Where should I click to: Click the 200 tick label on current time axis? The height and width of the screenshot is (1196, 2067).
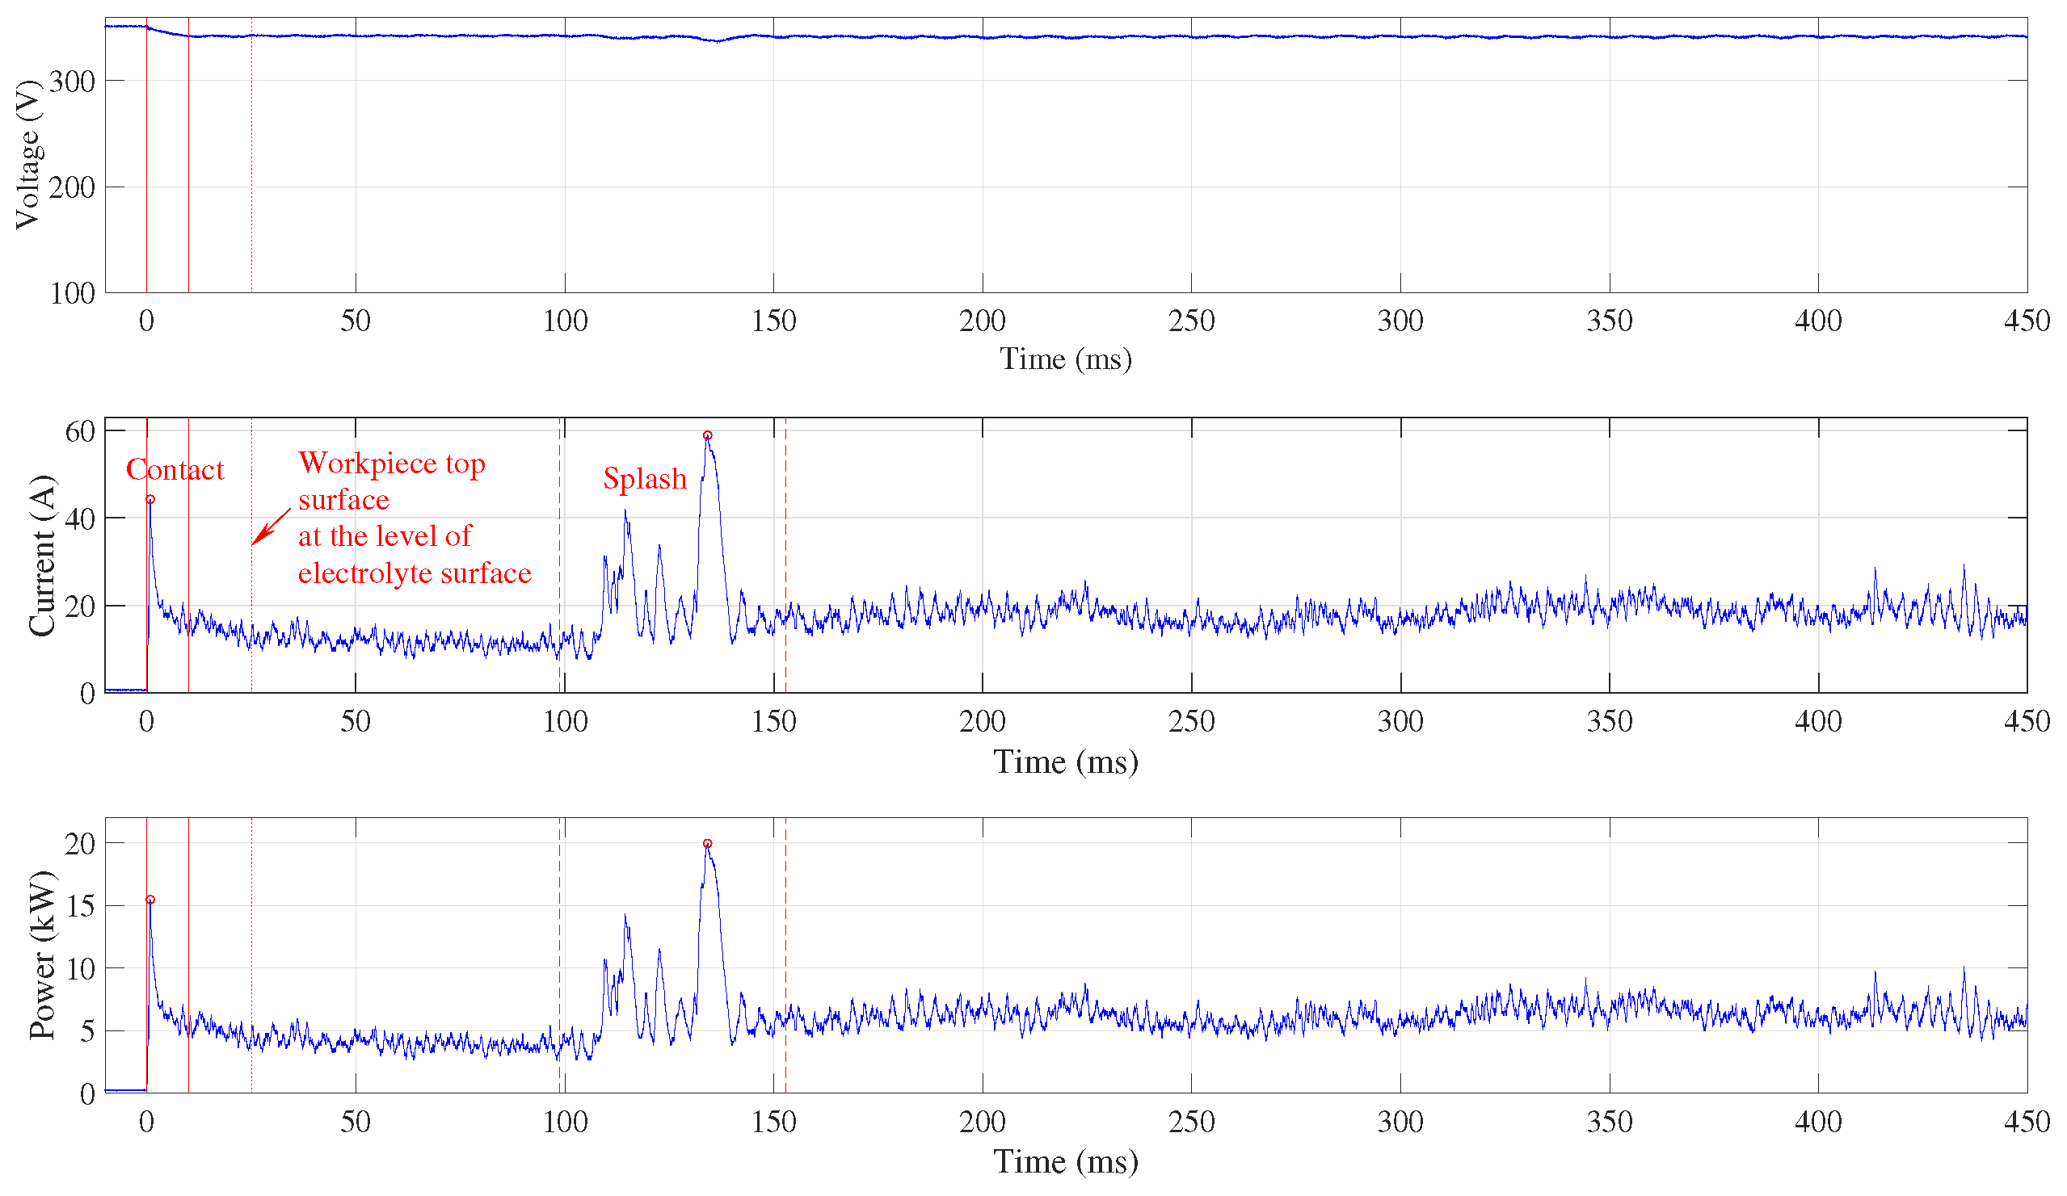click(982, 721)
